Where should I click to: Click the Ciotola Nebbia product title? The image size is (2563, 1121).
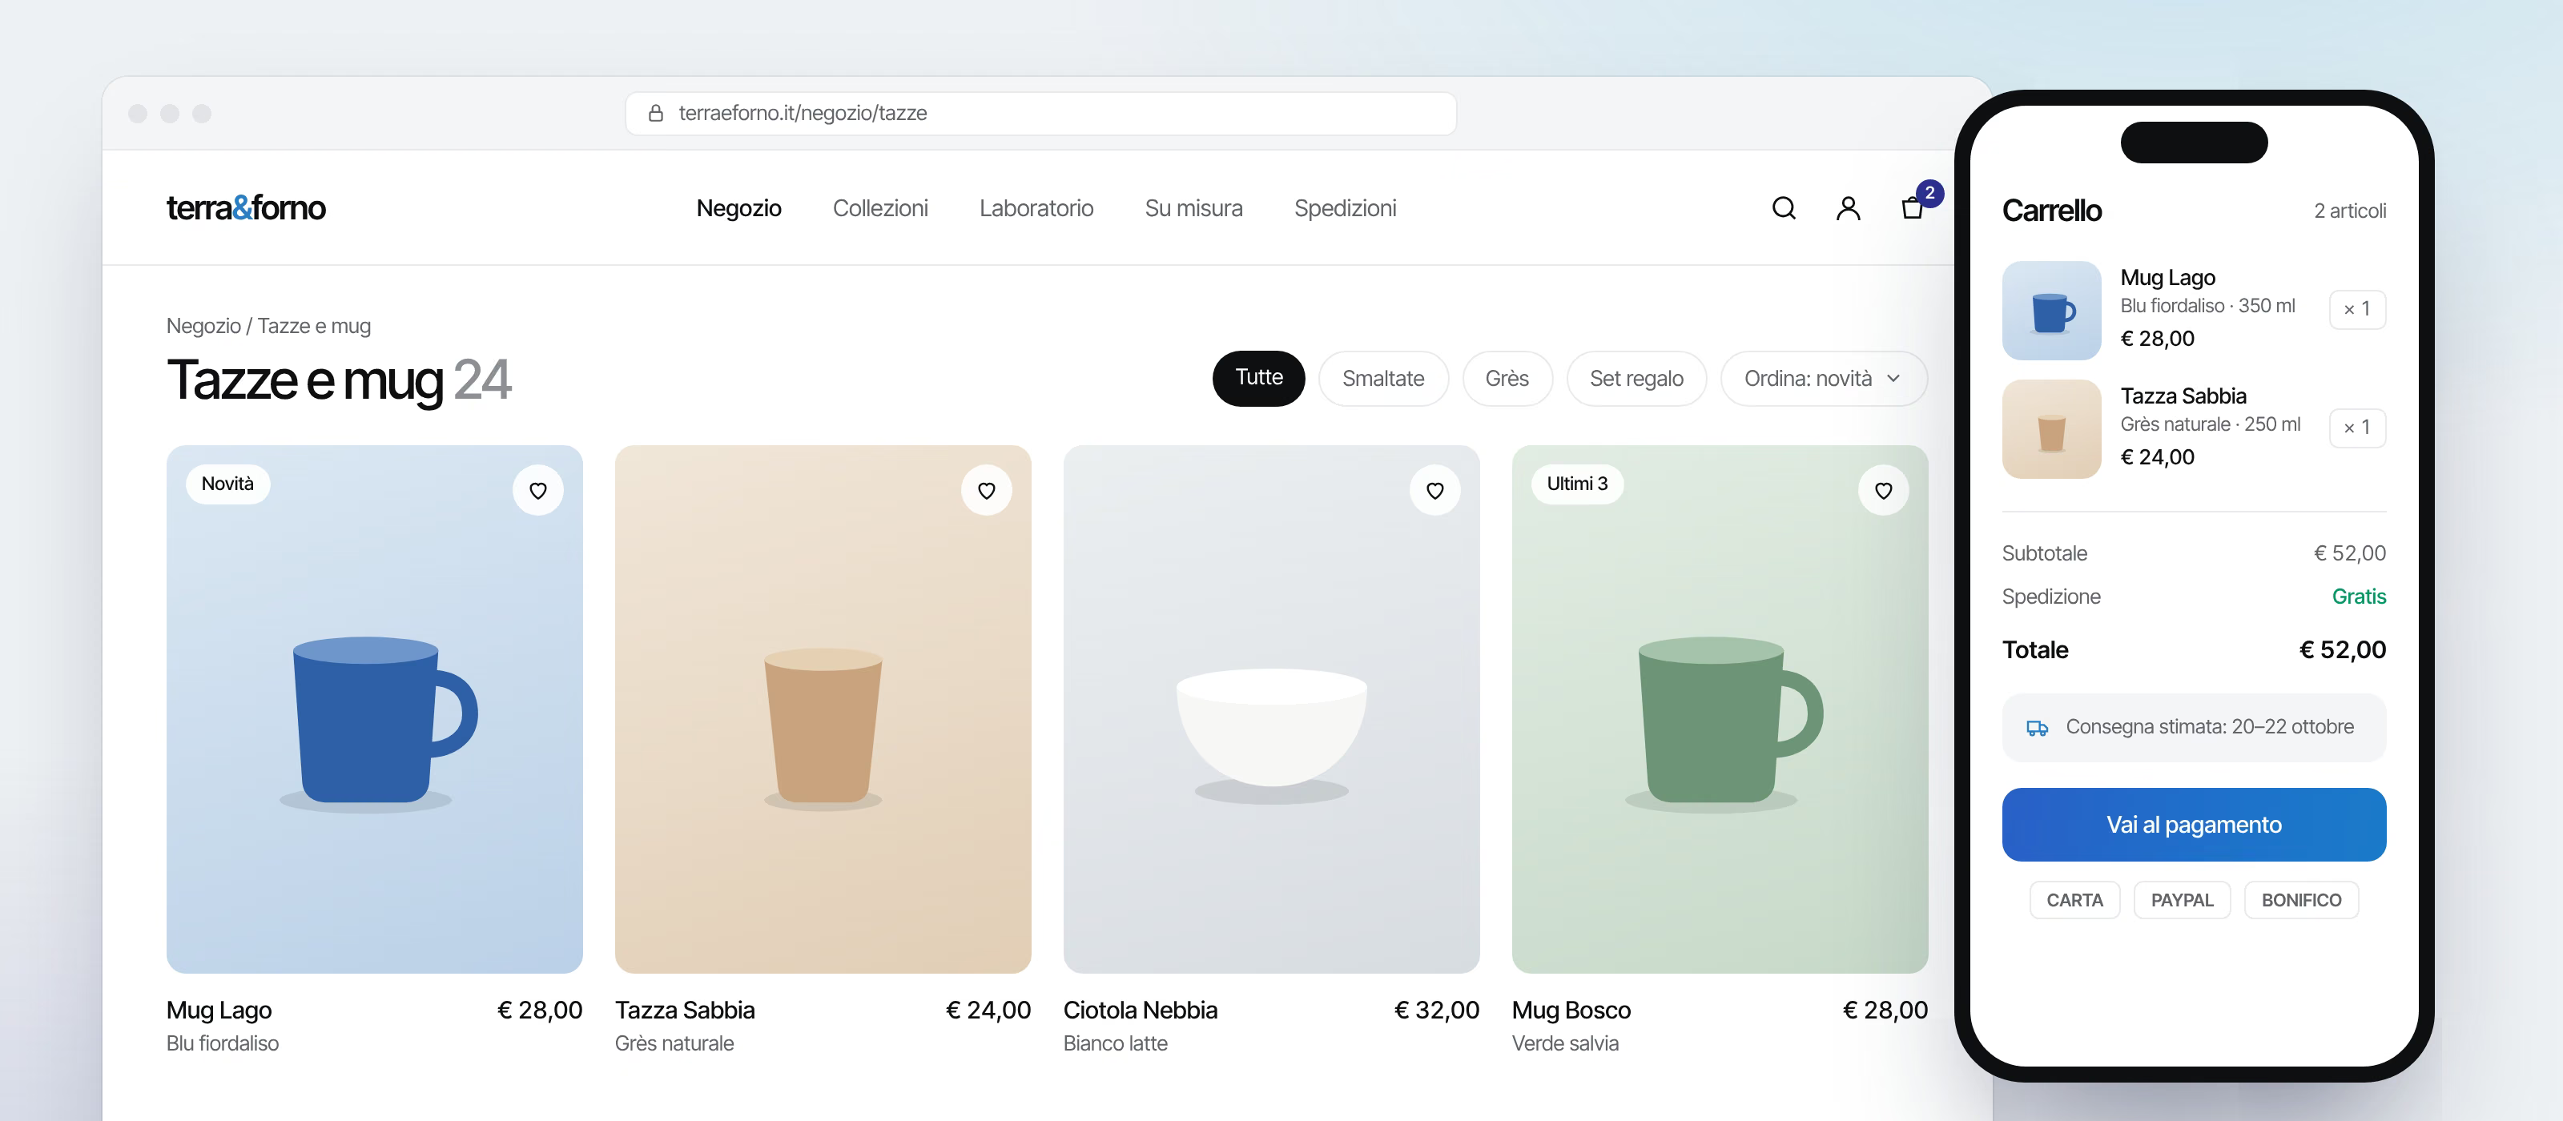(x=1141, y=1011)
